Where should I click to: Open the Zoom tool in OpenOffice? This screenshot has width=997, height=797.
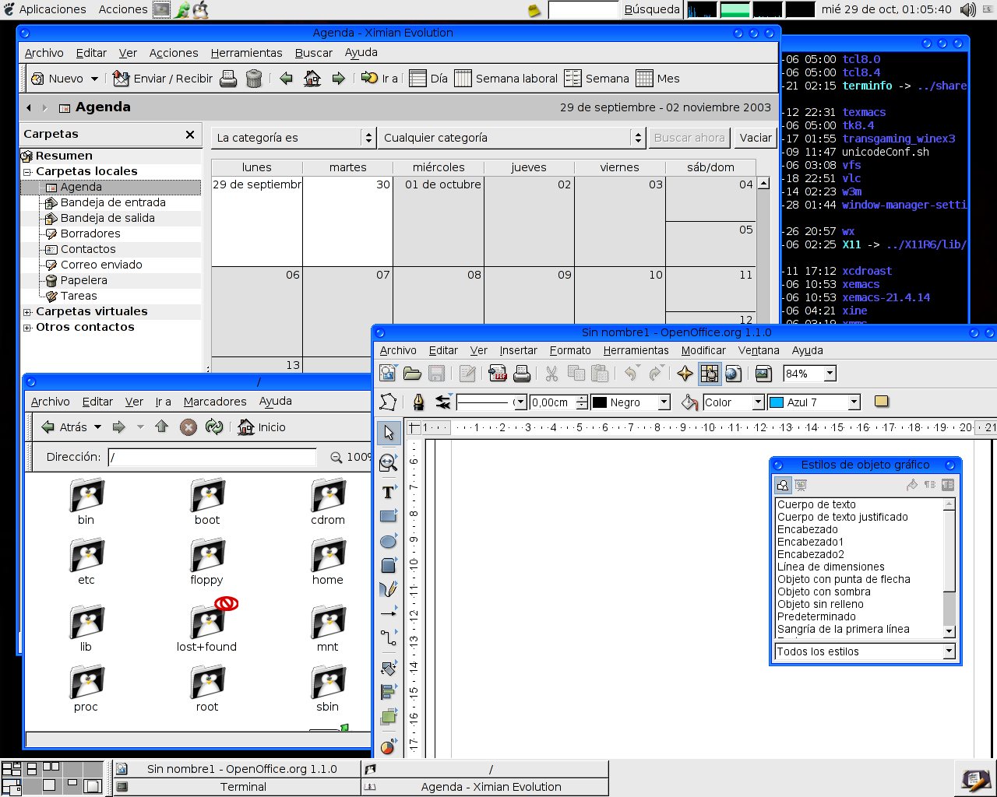(x=388, y=463)
